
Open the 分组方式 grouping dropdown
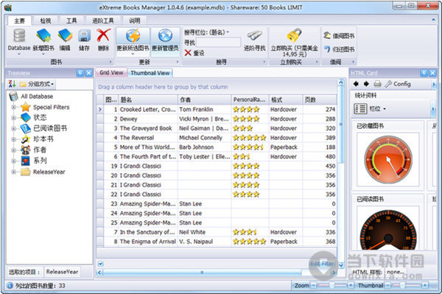pos(37,84)
